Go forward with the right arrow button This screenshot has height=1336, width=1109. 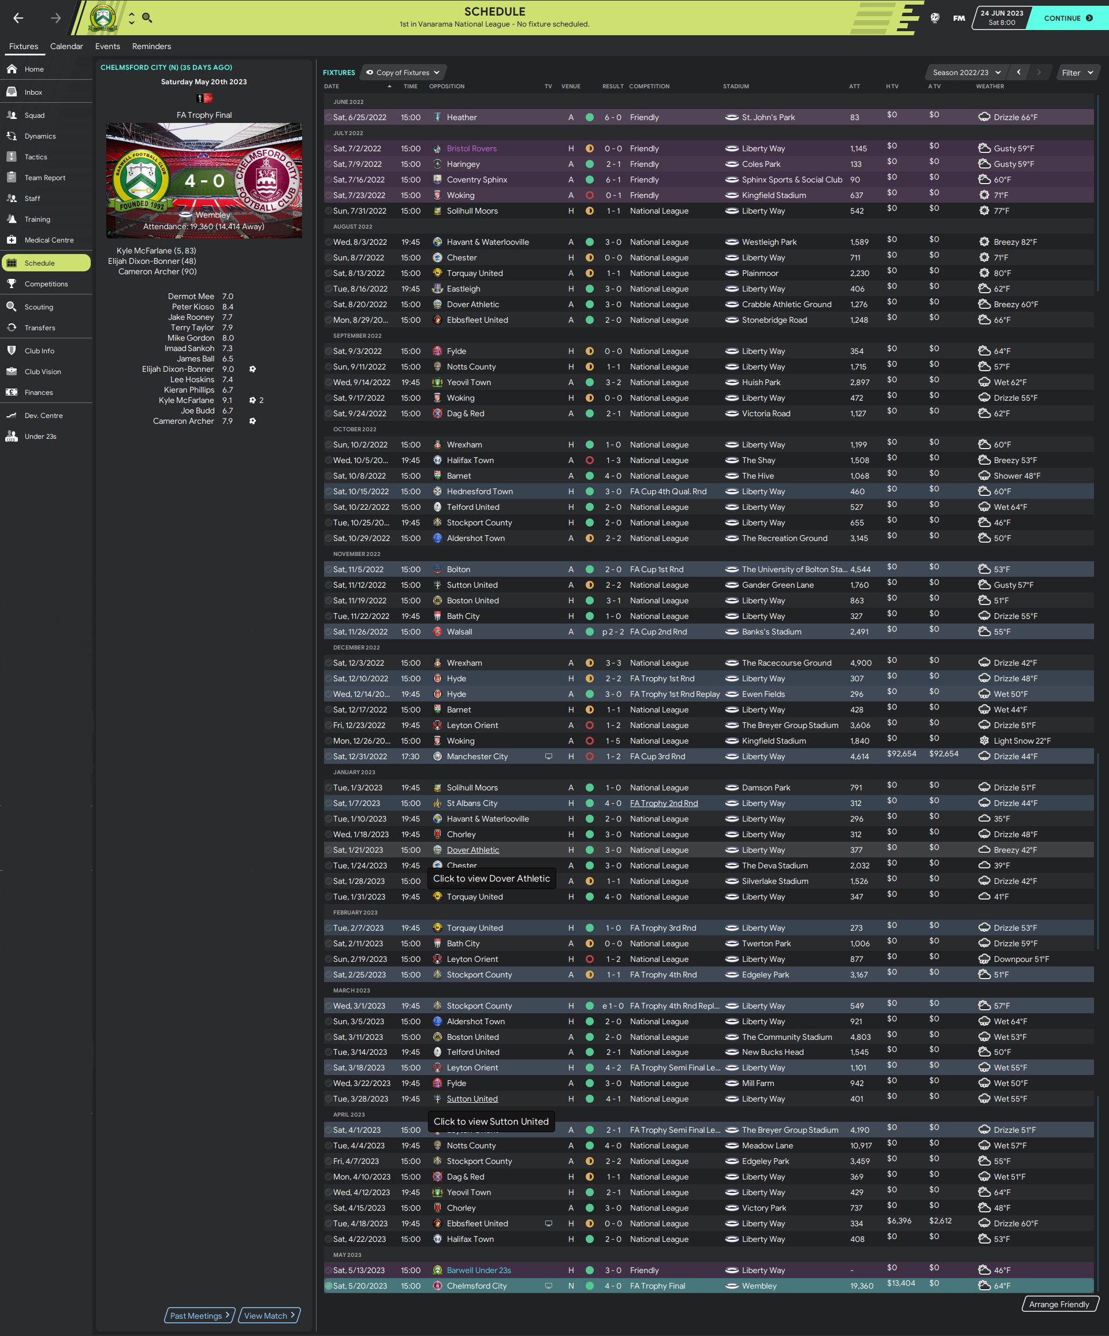pyautogui.click(x=56, y=18)
